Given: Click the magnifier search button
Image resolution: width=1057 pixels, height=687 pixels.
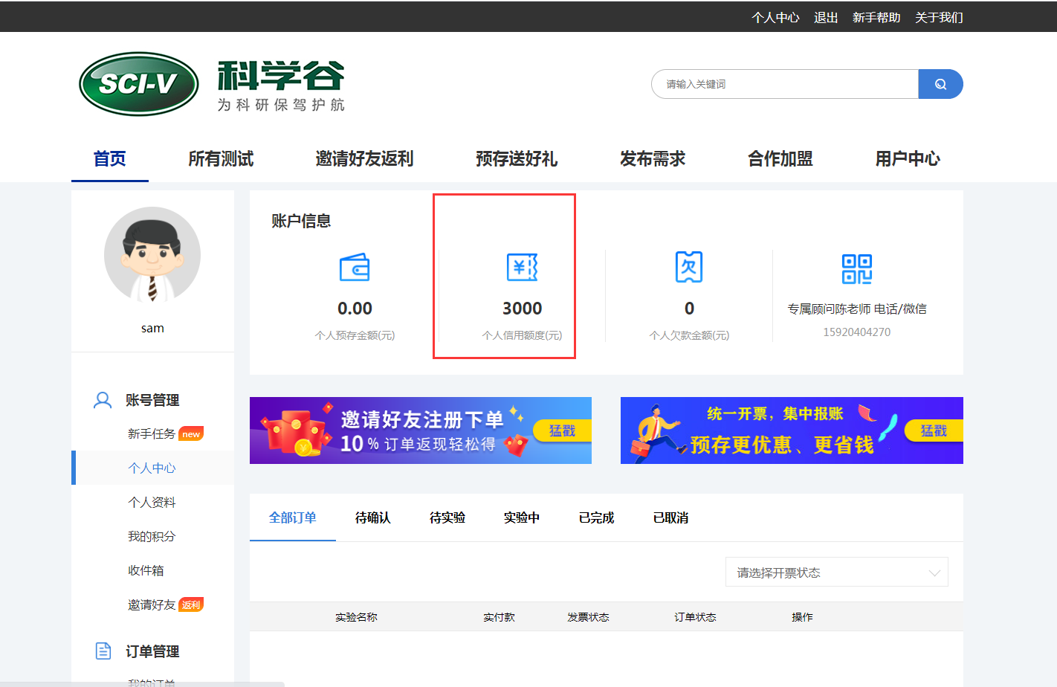Looking at the screenshot, I should (x=940, y=84).
